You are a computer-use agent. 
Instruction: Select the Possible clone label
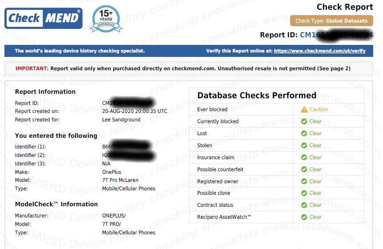click(214, 193)
